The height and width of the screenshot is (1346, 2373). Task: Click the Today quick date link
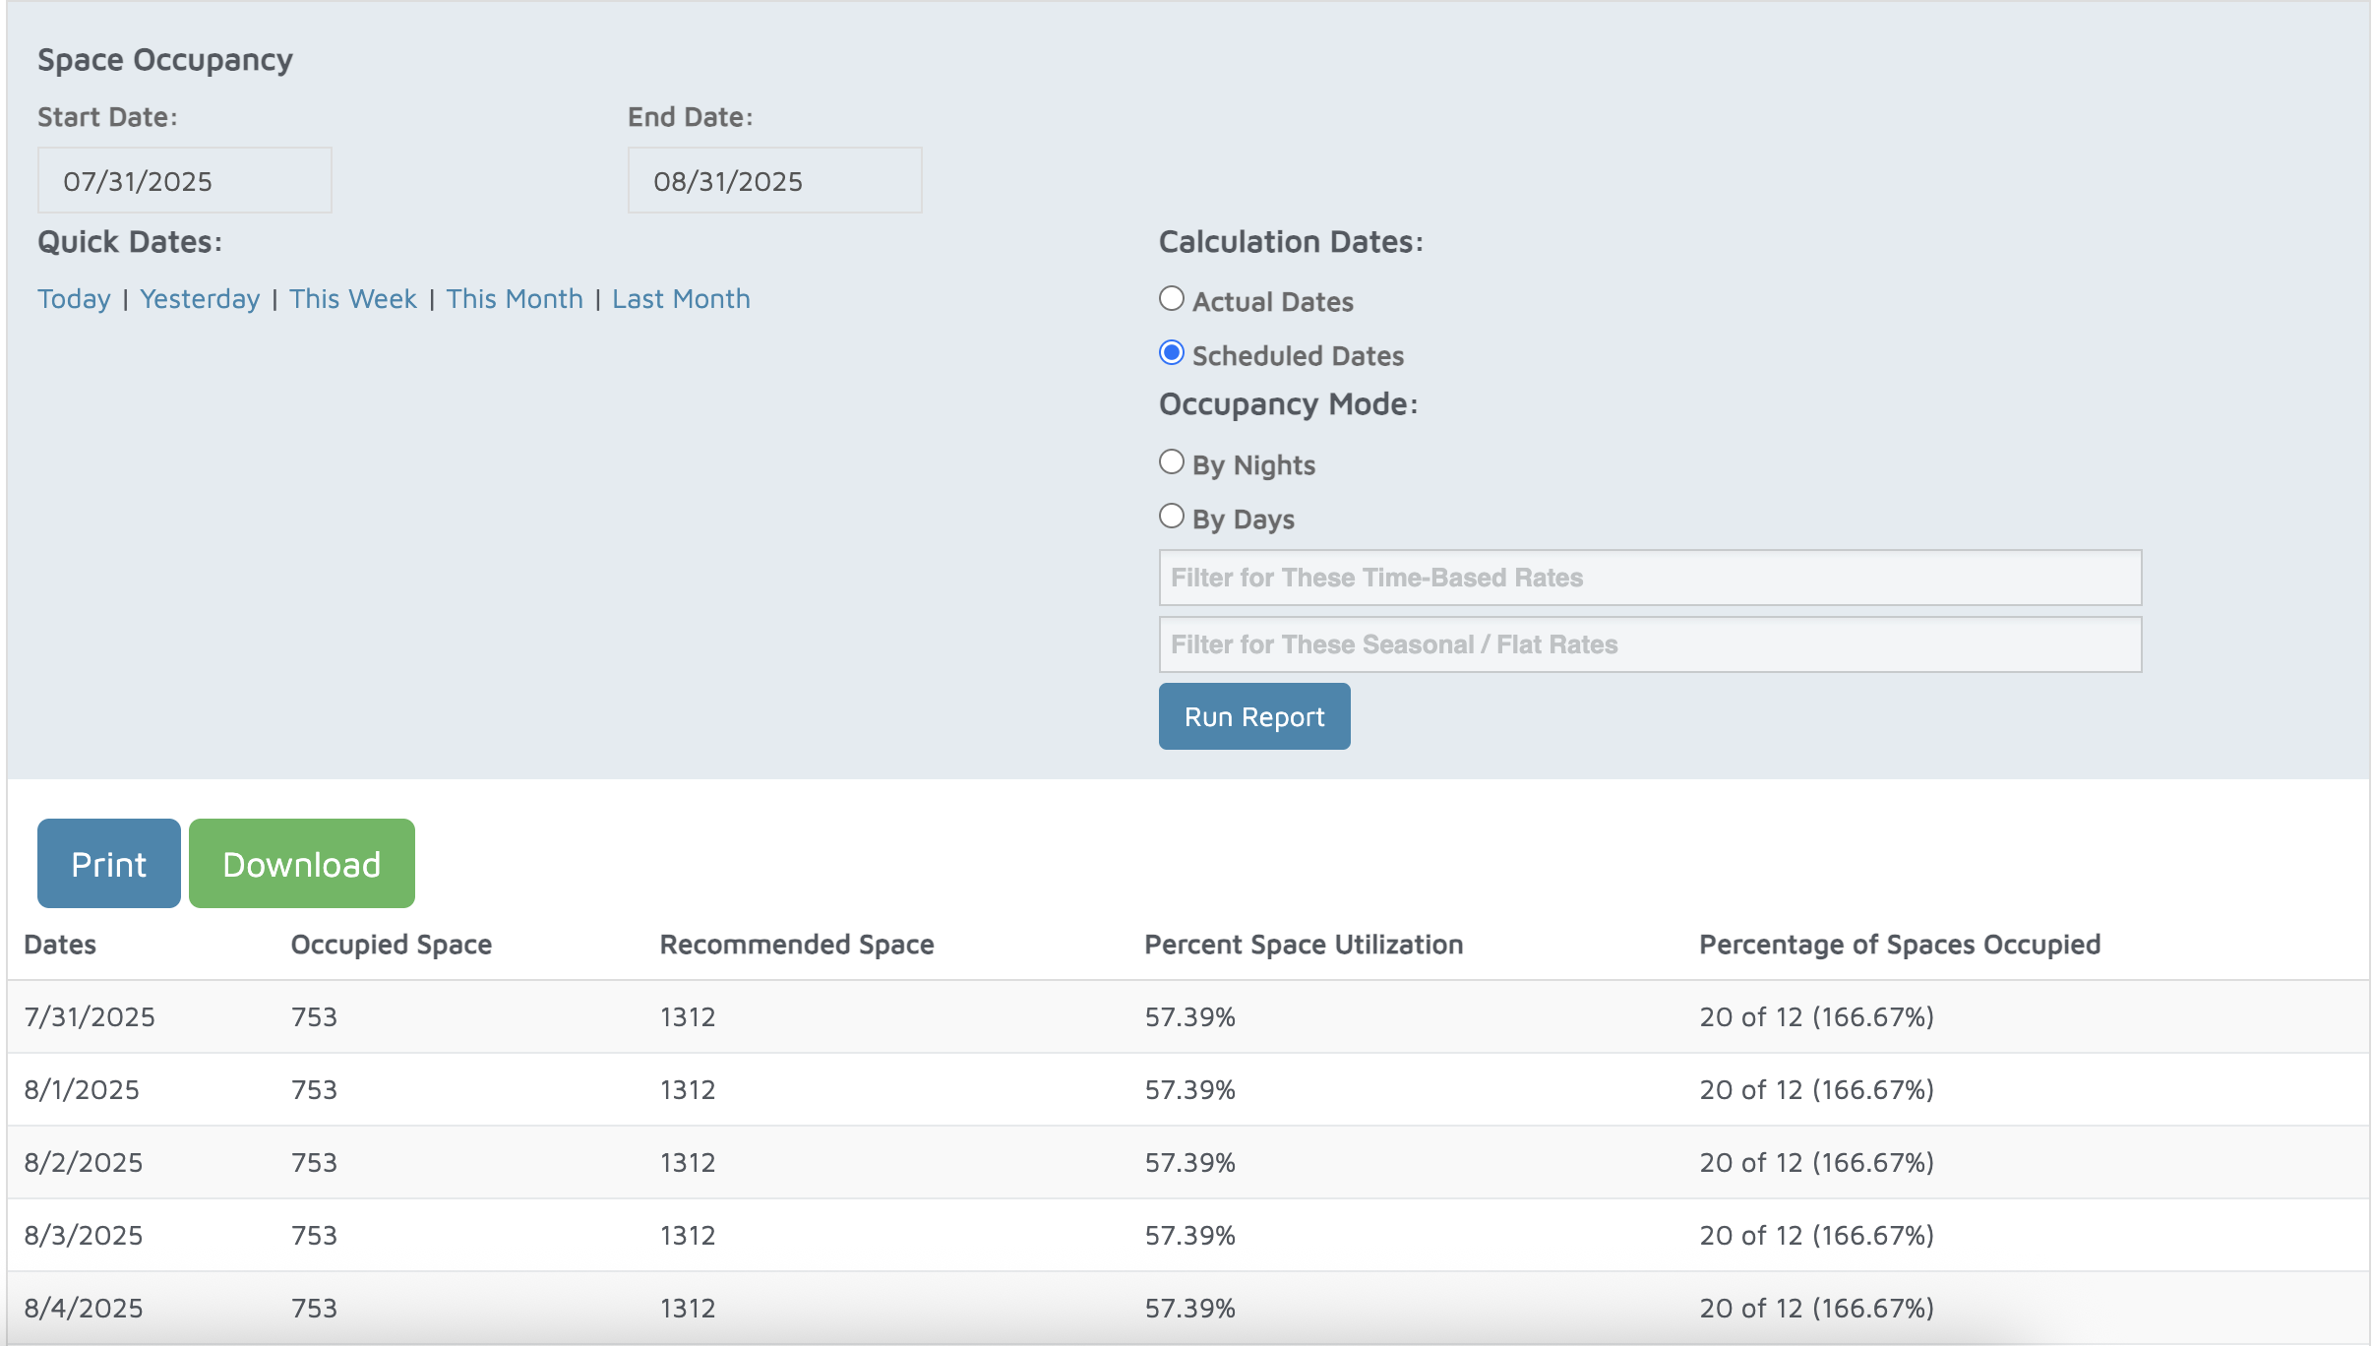click(74, 299)
